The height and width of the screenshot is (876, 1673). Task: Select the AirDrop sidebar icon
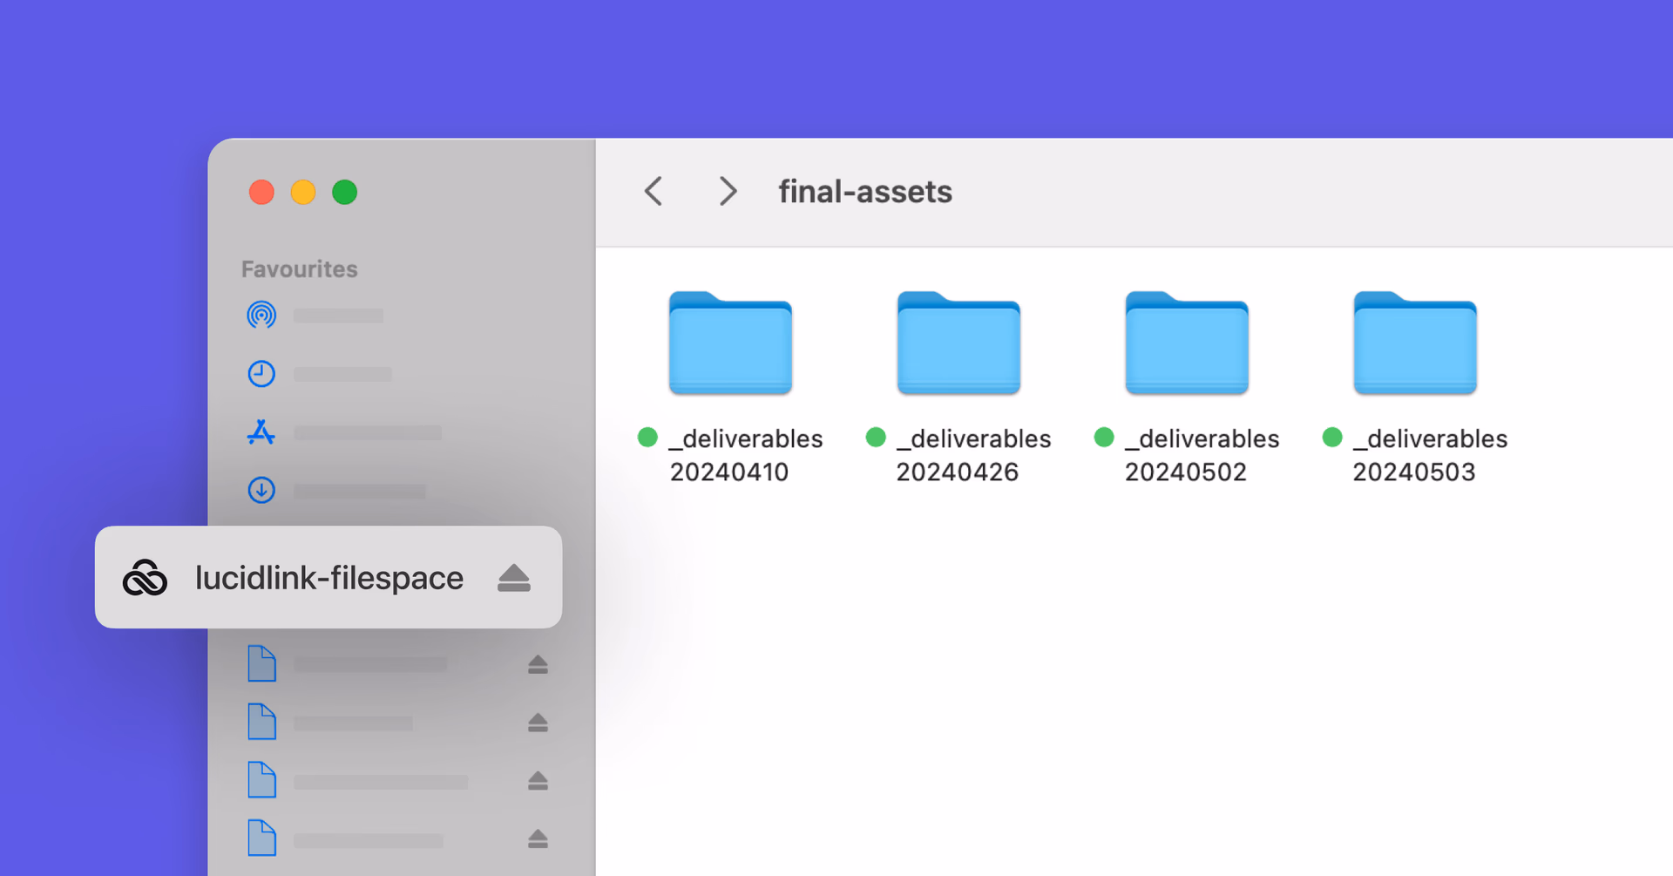pyautogui.click(x=261, y=315)
